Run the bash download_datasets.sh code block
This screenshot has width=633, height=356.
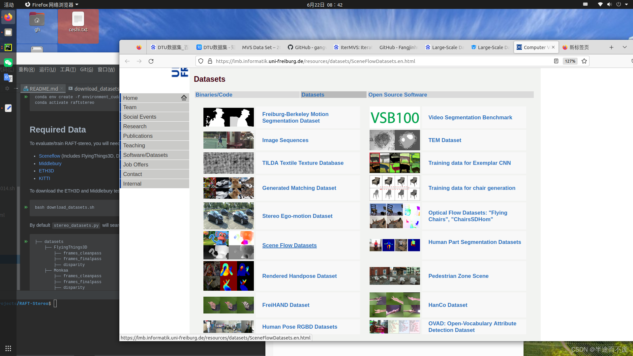[x=26, y=207]
